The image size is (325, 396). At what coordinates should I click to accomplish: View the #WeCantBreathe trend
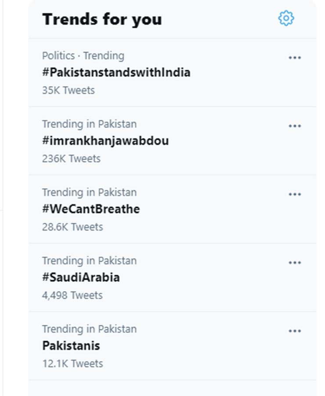(x=91, y=209)
